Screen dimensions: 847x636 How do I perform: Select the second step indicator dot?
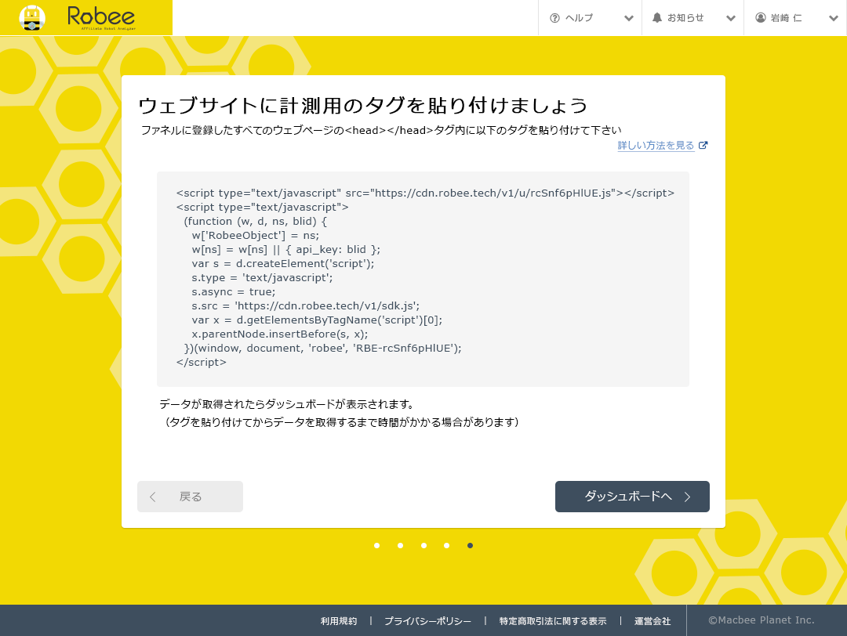pos(400,545)
